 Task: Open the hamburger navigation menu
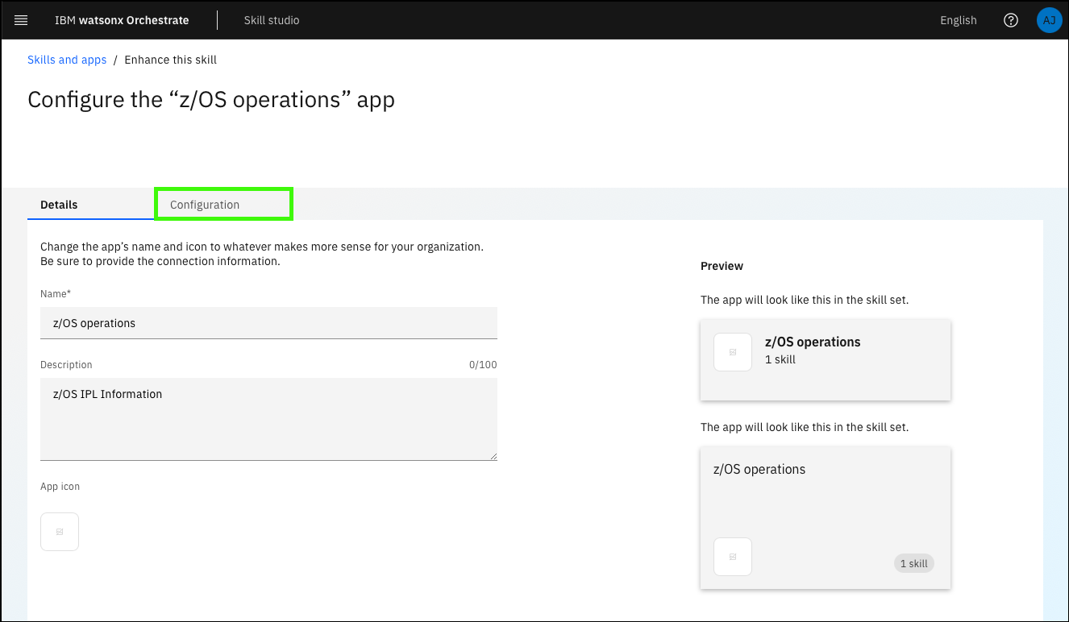pyautogui.click(x=21, y=20)
